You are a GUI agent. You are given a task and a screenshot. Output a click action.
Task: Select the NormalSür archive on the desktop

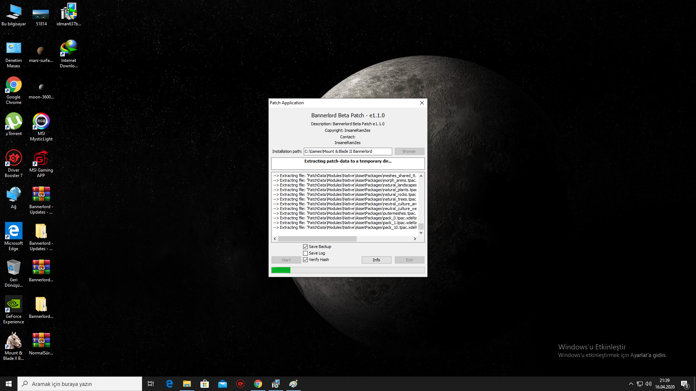[41, 344]
